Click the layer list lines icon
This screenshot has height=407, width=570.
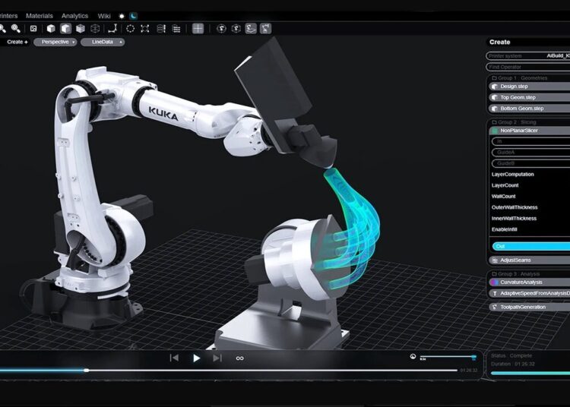pyautogui.click(x=176, y=28)
